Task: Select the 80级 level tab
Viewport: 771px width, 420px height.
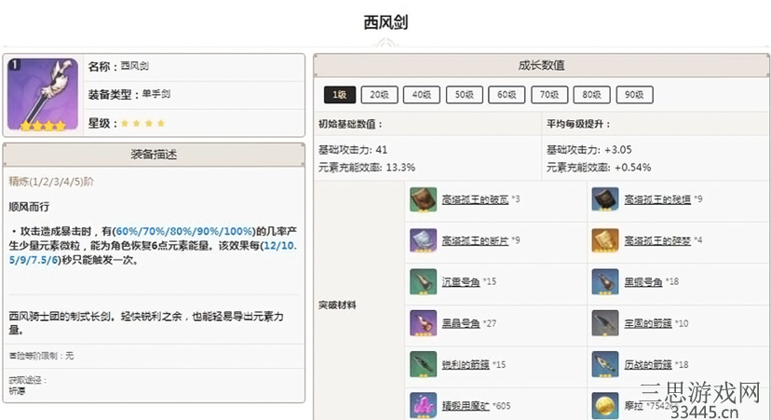Action: tap(591, 95)
